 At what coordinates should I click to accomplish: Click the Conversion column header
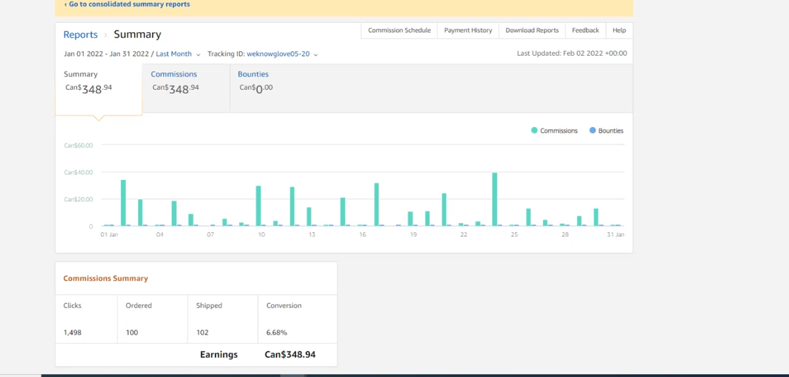[284, 306]
